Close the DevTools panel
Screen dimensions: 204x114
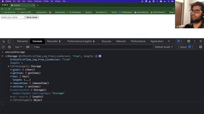pyautogui.click(x=200, y=41)
